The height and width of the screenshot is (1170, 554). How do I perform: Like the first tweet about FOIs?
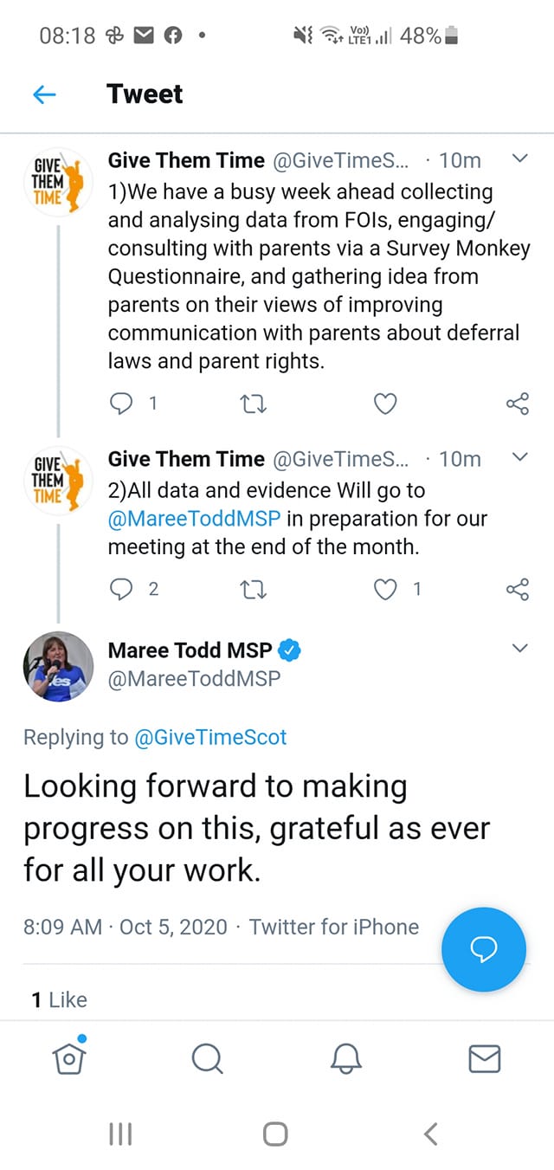click(385, 404)
